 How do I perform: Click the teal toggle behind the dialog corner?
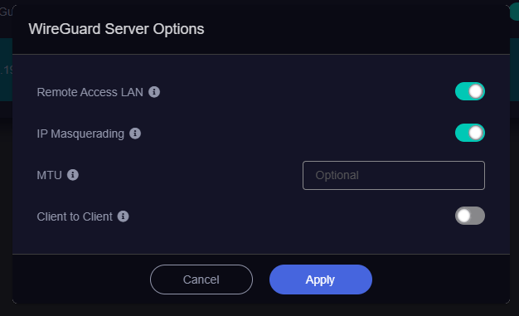[515, 12]
